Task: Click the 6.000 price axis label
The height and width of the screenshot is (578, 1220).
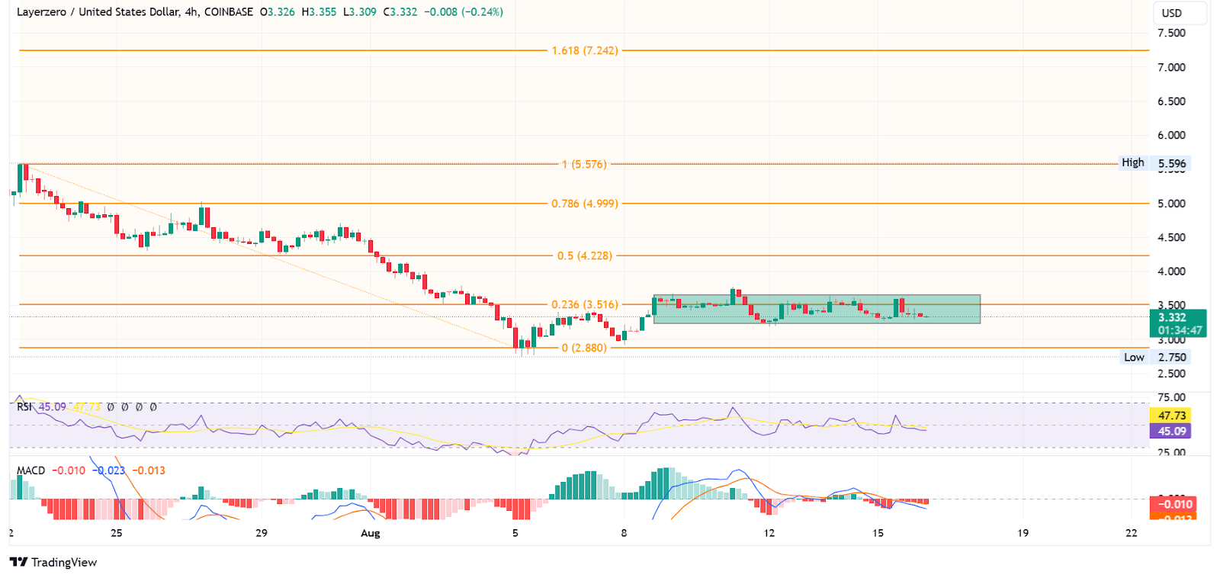Action: click(1172, 135)
